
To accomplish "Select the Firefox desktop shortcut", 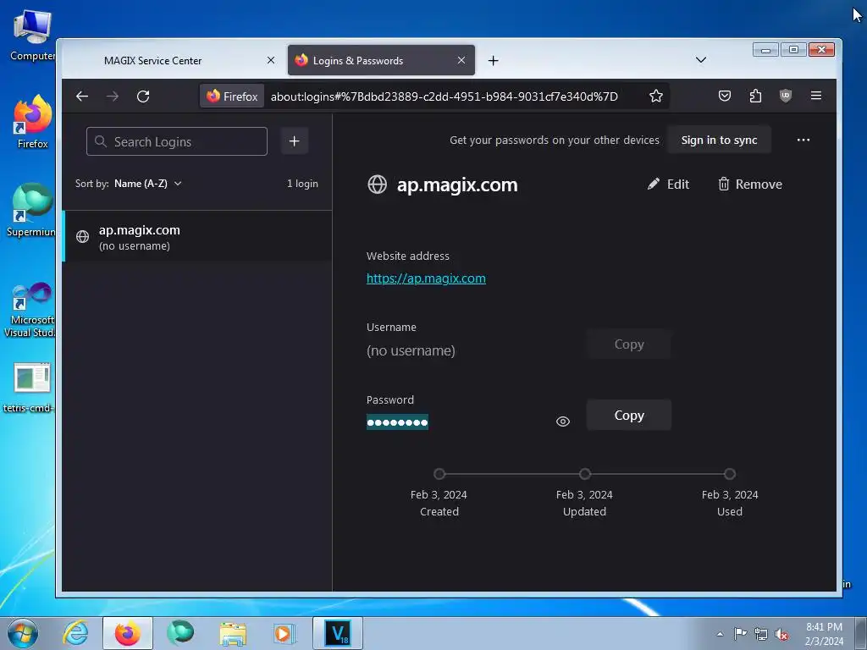I will (x=32, y=122).
